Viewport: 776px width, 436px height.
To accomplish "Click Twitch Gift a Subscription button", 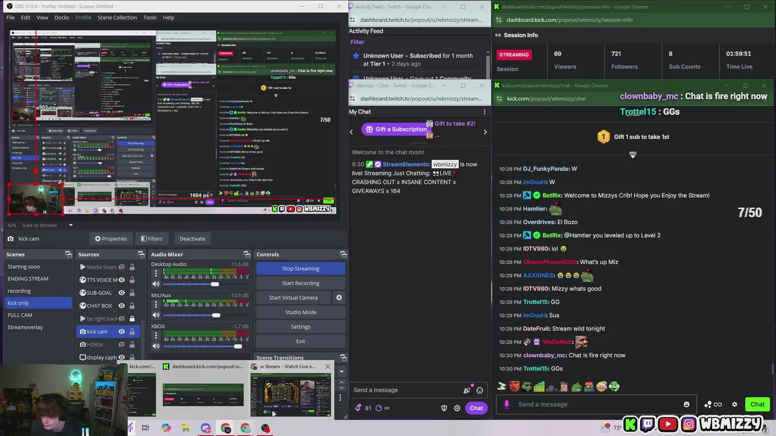I will pos(395,130).
